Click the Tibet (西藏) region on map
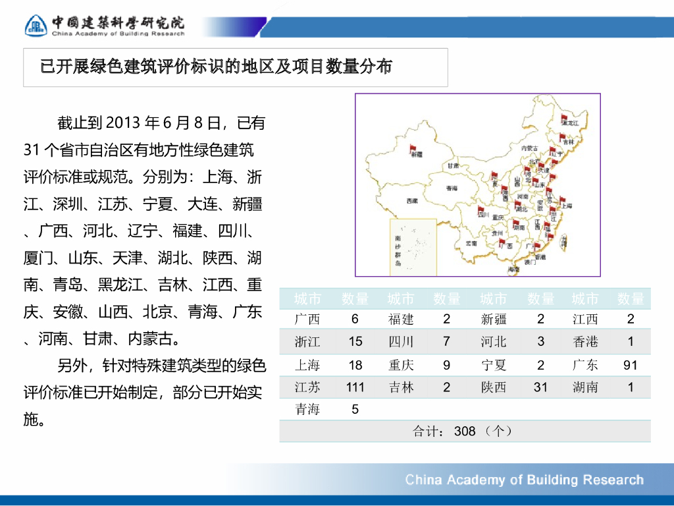 [x=413, y=200]
